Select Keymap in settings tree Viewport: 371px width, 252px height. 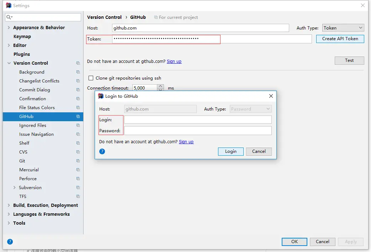click(x=22, y=36)
